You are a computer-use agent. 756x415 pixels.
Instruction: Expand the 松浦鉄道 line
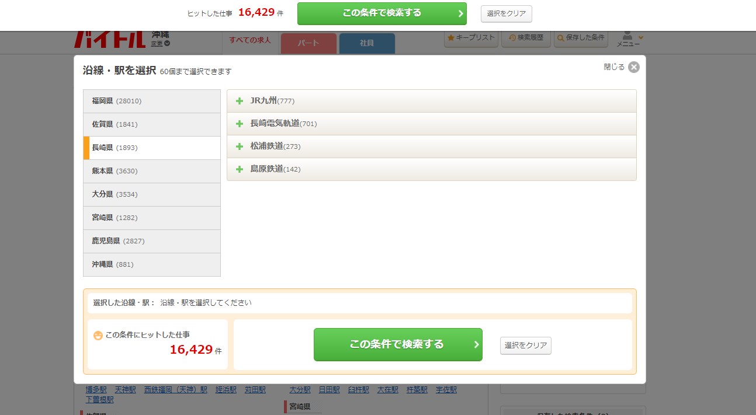click(431, 147)
